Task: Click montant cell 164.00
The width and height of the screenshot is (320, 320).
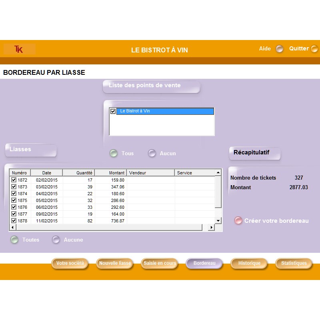Action: point(118,214)
